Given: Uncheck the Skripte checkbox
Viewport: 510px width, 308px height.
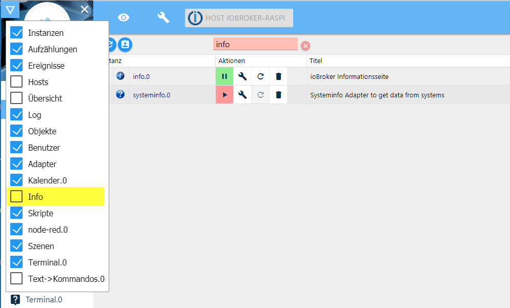Looking at the screenshot, I should (x=17, y=213).
